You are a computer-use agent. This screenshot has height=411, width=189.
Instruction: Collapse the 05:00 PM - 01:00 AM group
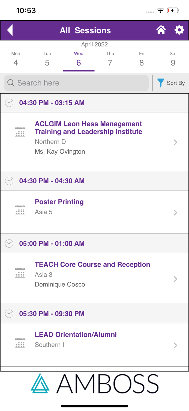[x=9, y=243]
